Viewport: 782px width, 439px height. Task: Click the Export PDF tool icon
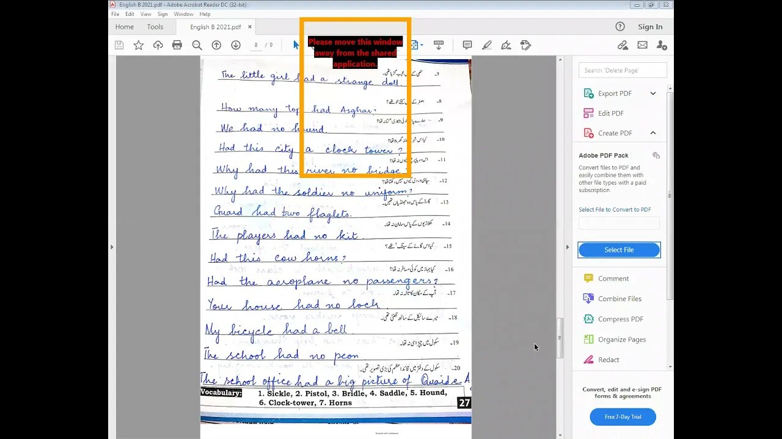[588, 93]
